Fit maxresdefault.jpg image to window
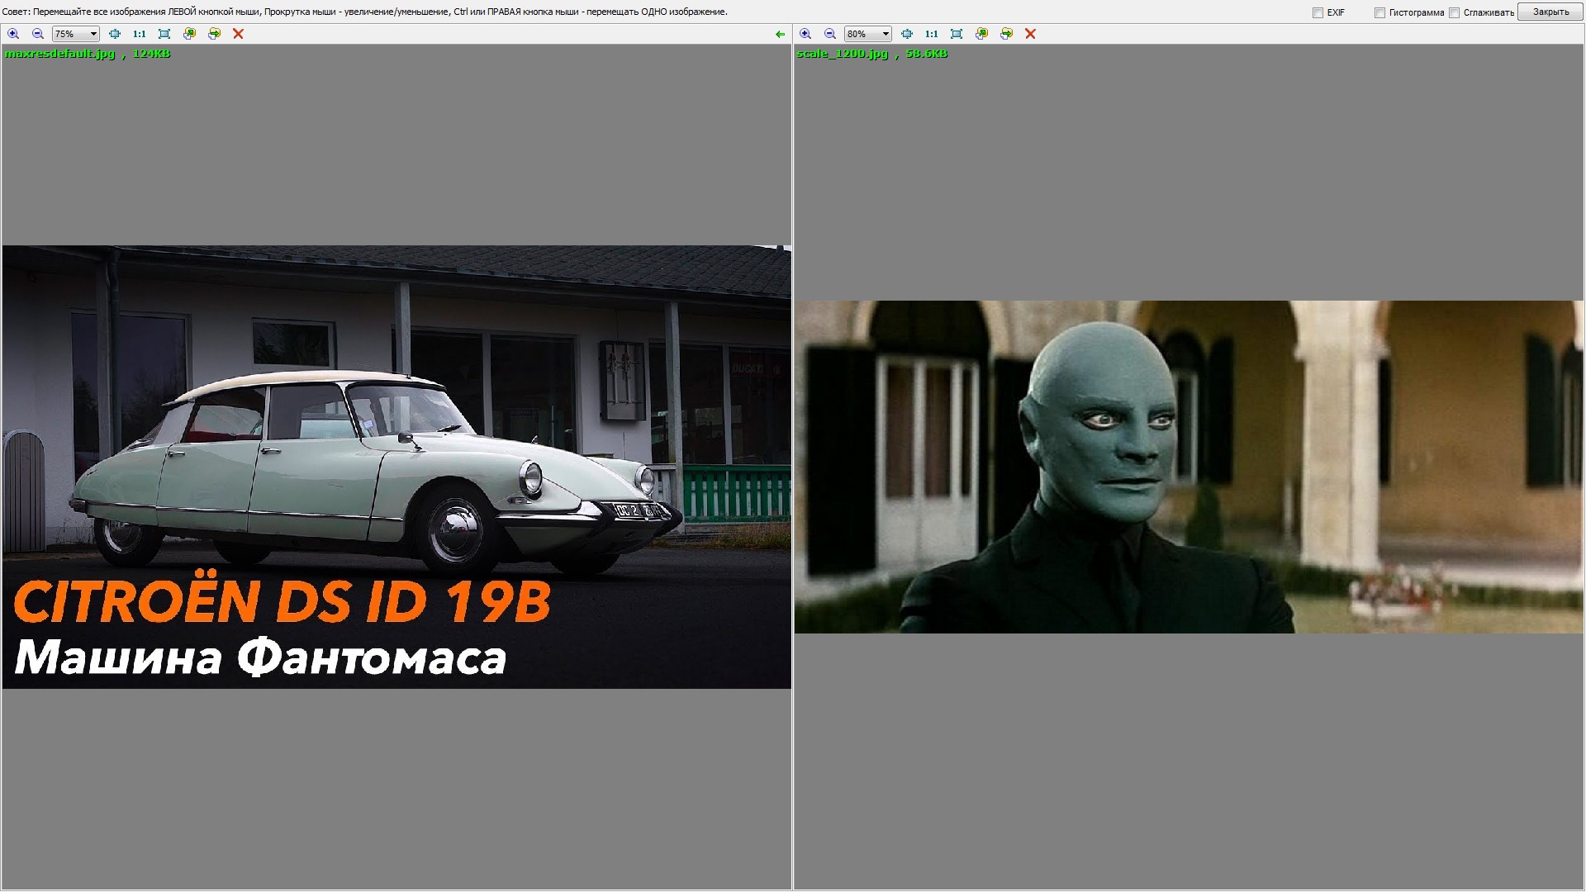Screen dimensions: 1586x892 [x=115, y=34]
